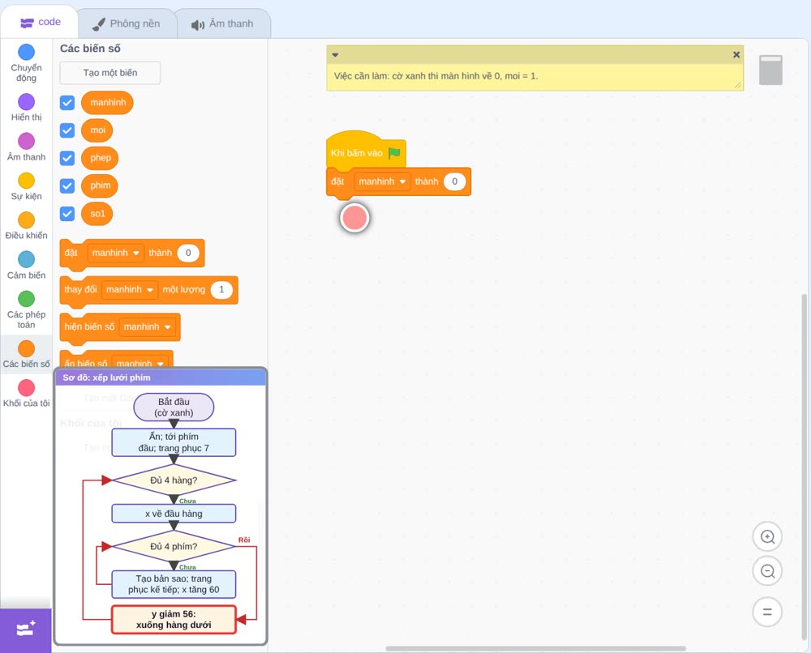
Task: Open the variable dropdown on the thay đổi block
Action: 130,290
